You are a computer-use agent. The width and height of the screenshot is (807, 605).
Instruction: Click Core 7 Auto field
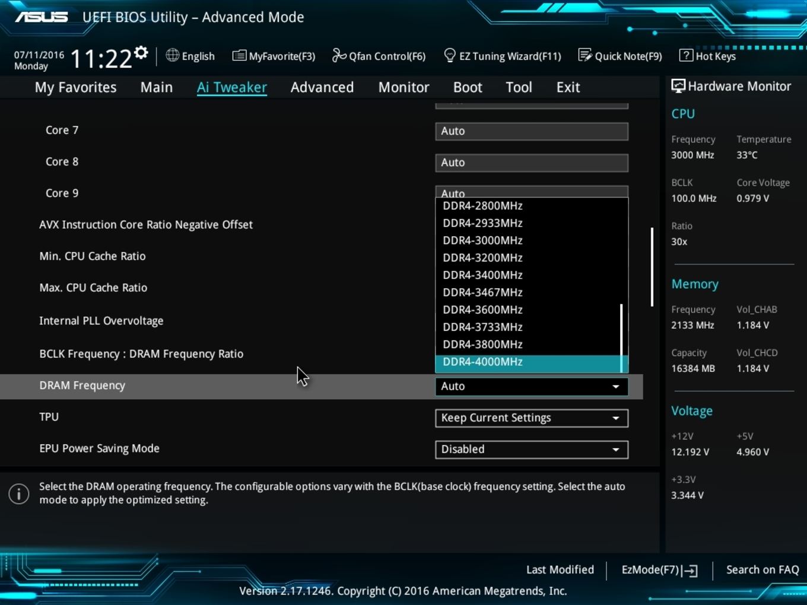pos(532,131)
